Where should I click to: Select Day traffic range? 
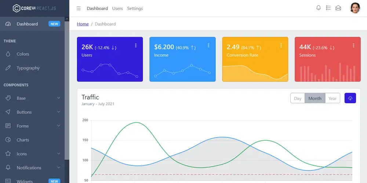pos(298,98)
